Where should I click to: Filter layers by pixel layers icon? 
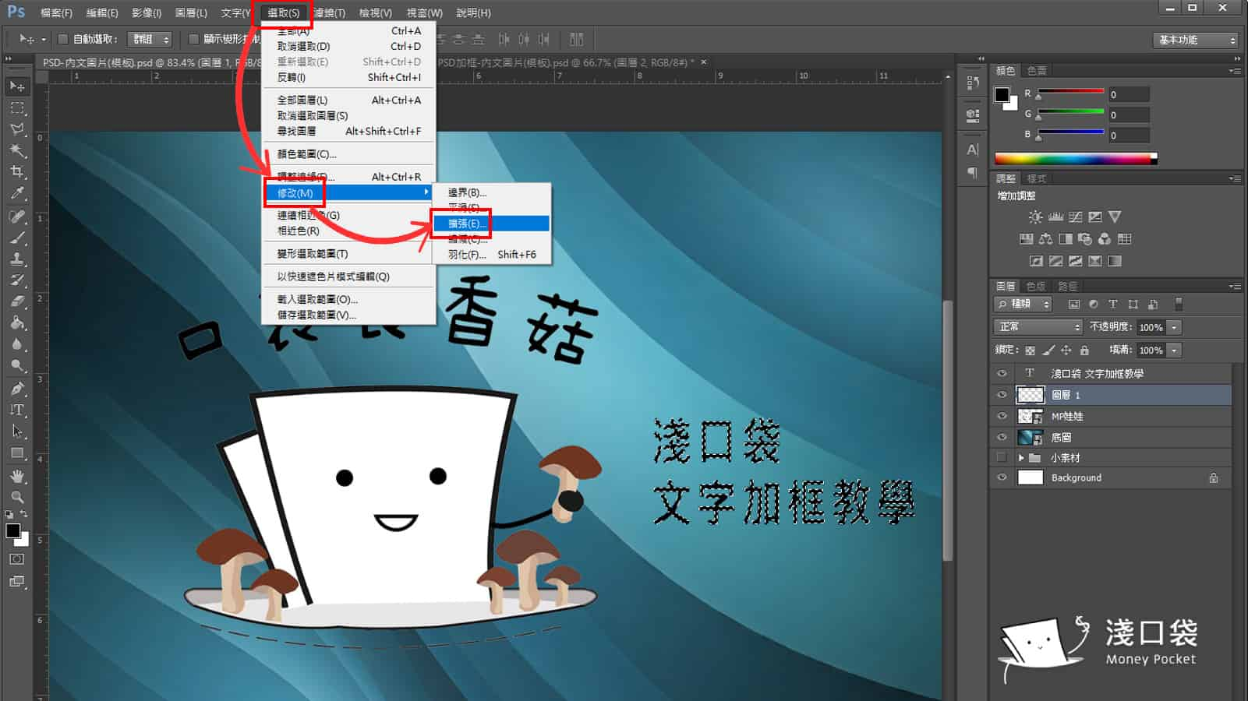pos(1073,305)
